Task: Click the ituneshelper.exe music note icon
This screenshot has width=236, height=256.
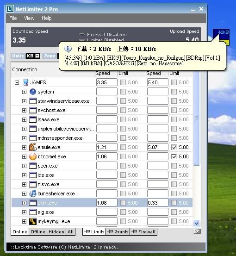Action: (33, 194)
